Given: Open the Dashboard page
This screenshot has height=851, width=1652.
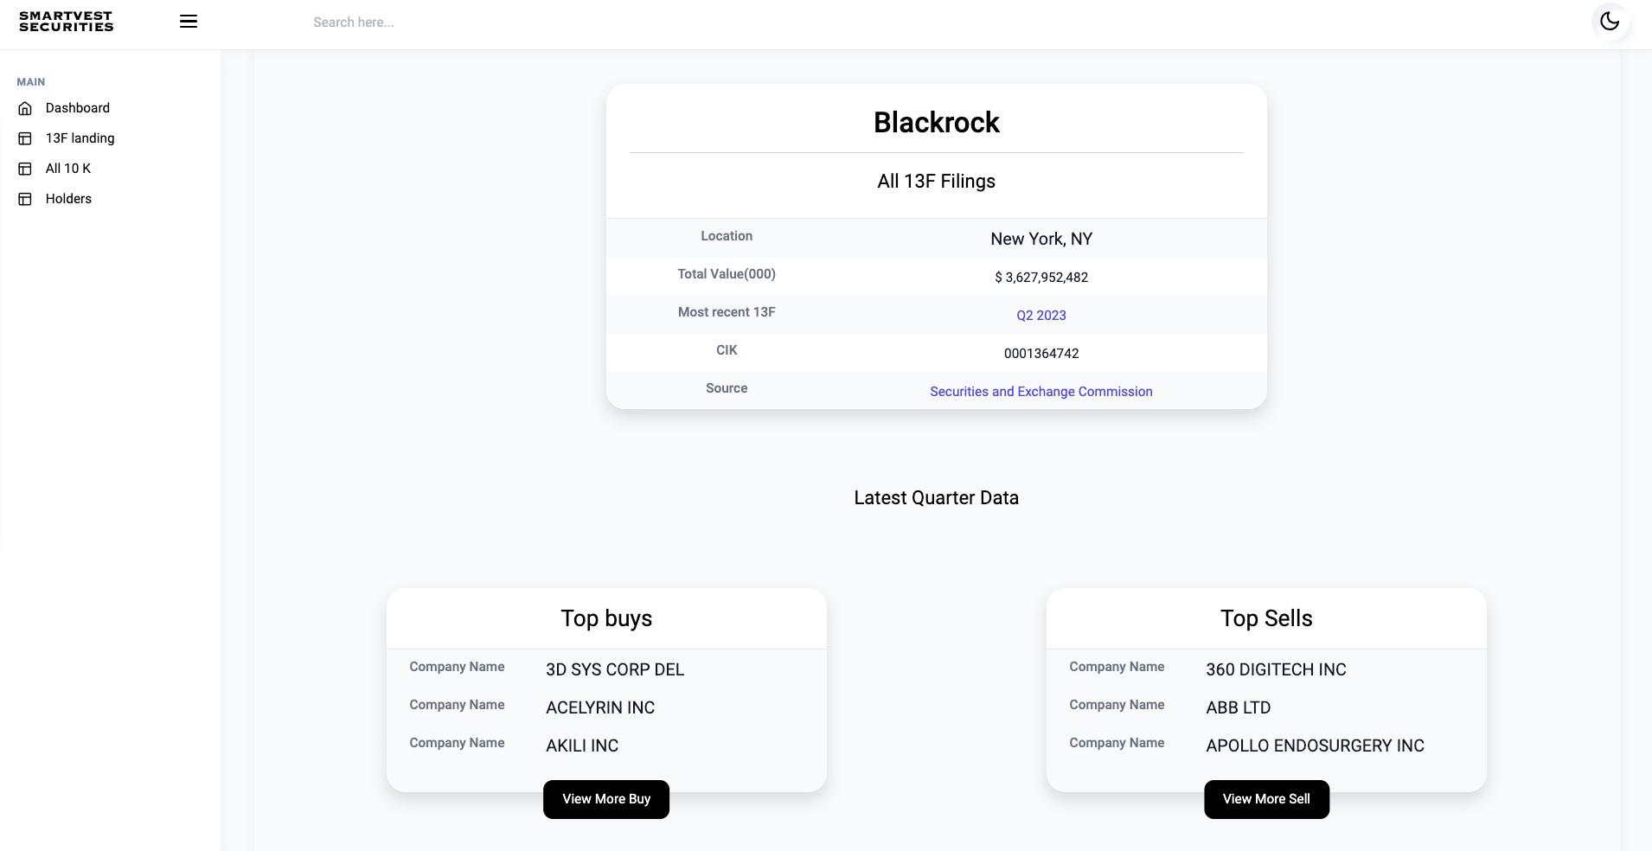Looking at the screenshot, I should pos(78,108).
